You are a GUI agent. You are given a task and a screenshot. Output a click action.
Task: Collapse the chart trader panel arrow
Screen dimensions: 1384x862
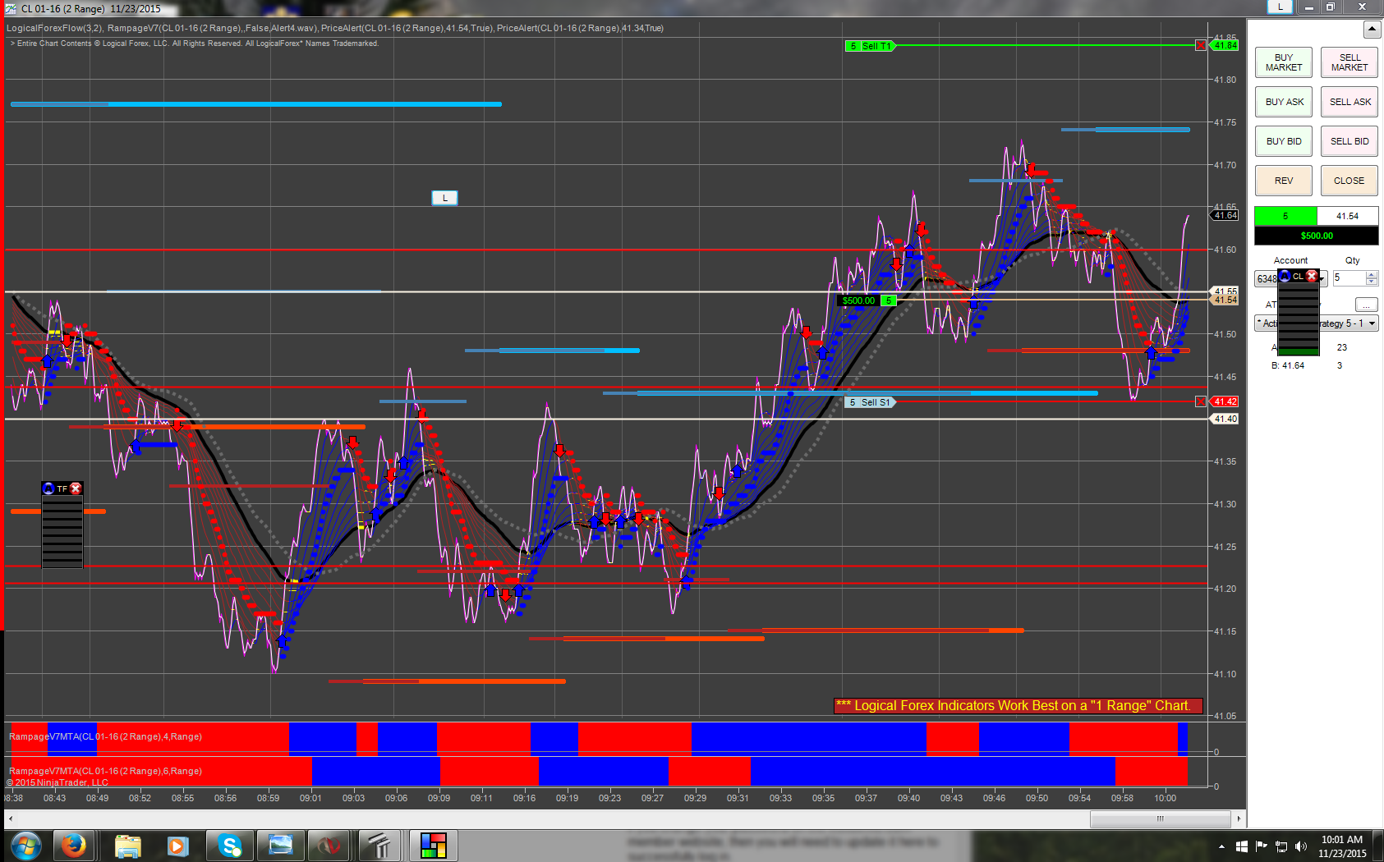click(1372, 30)
